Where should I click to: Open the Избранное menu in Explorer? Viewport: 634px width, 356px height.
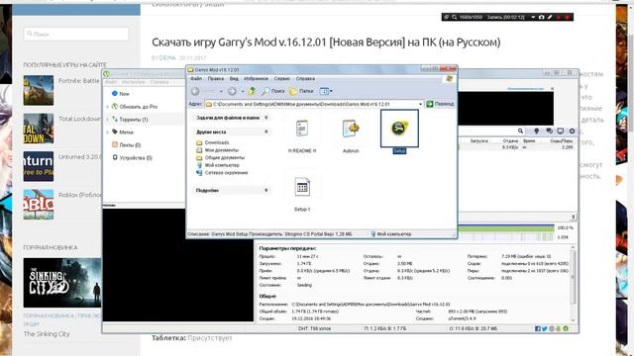[256, 79]
